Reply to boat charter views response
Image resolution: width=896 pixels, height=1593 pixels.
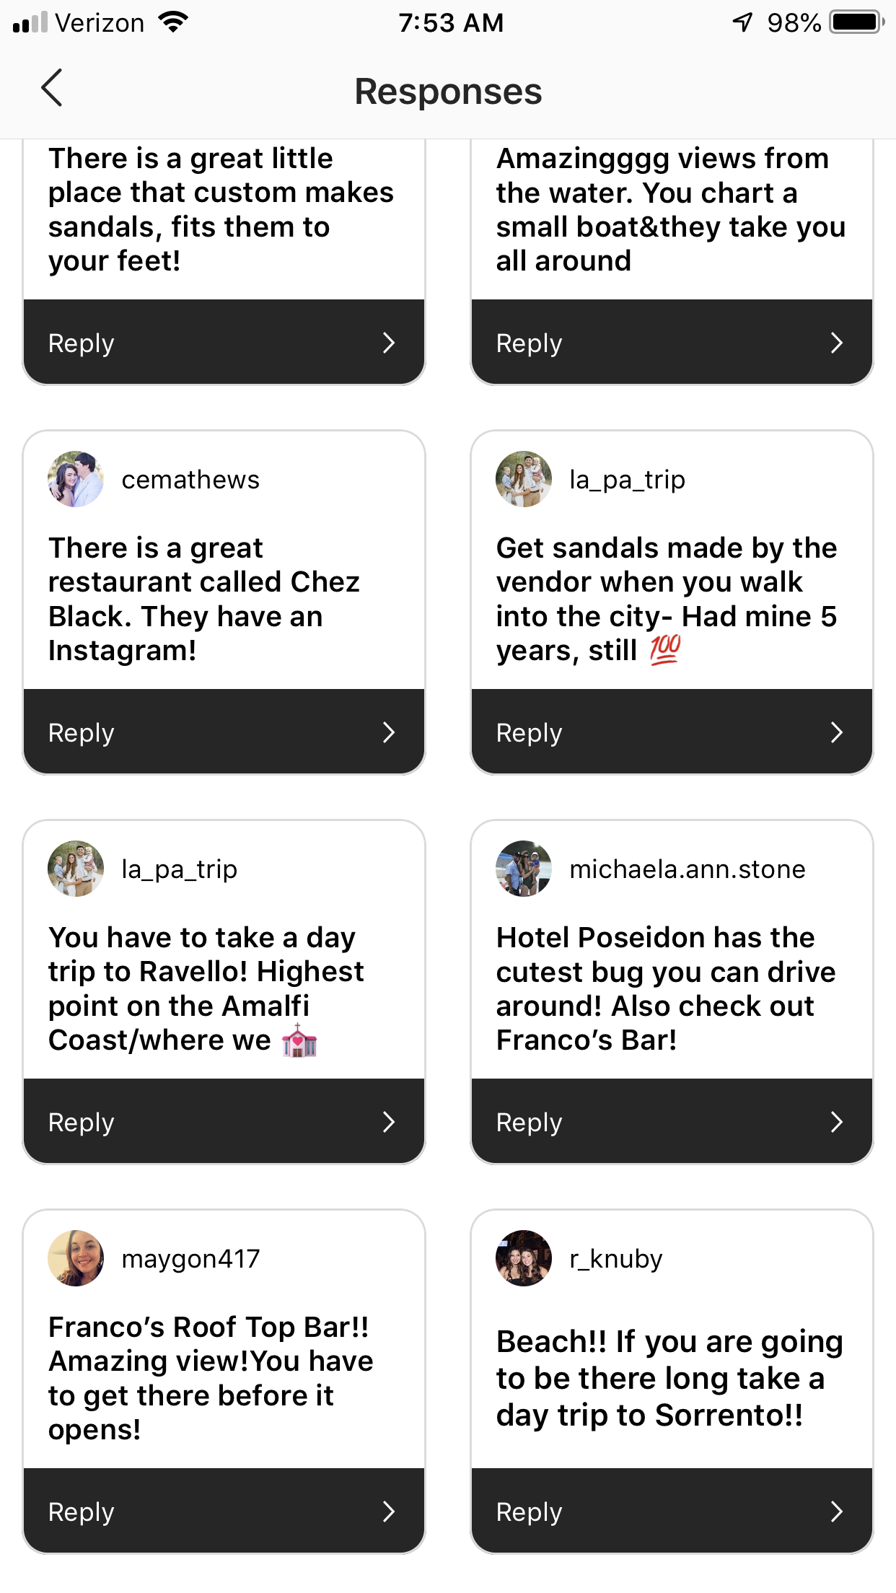(x=672, y=343)
